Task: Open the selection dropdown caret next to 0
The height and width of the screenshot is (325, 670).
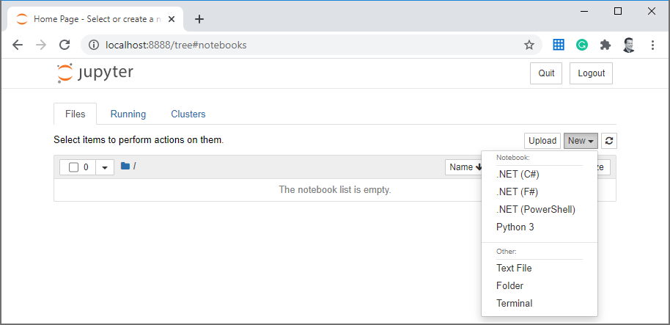Action: pyautogui.click(x=105, y=167)
